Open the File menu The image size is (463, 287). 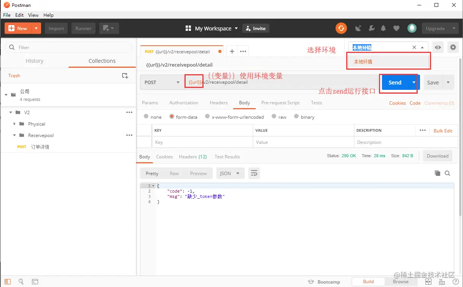[x=7, y=15]
